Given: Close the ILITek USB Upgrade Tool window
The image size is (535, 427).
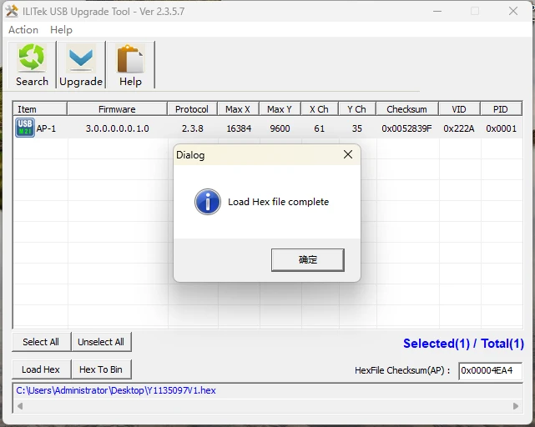Looking at the screenshot, I should click(513, 11).
